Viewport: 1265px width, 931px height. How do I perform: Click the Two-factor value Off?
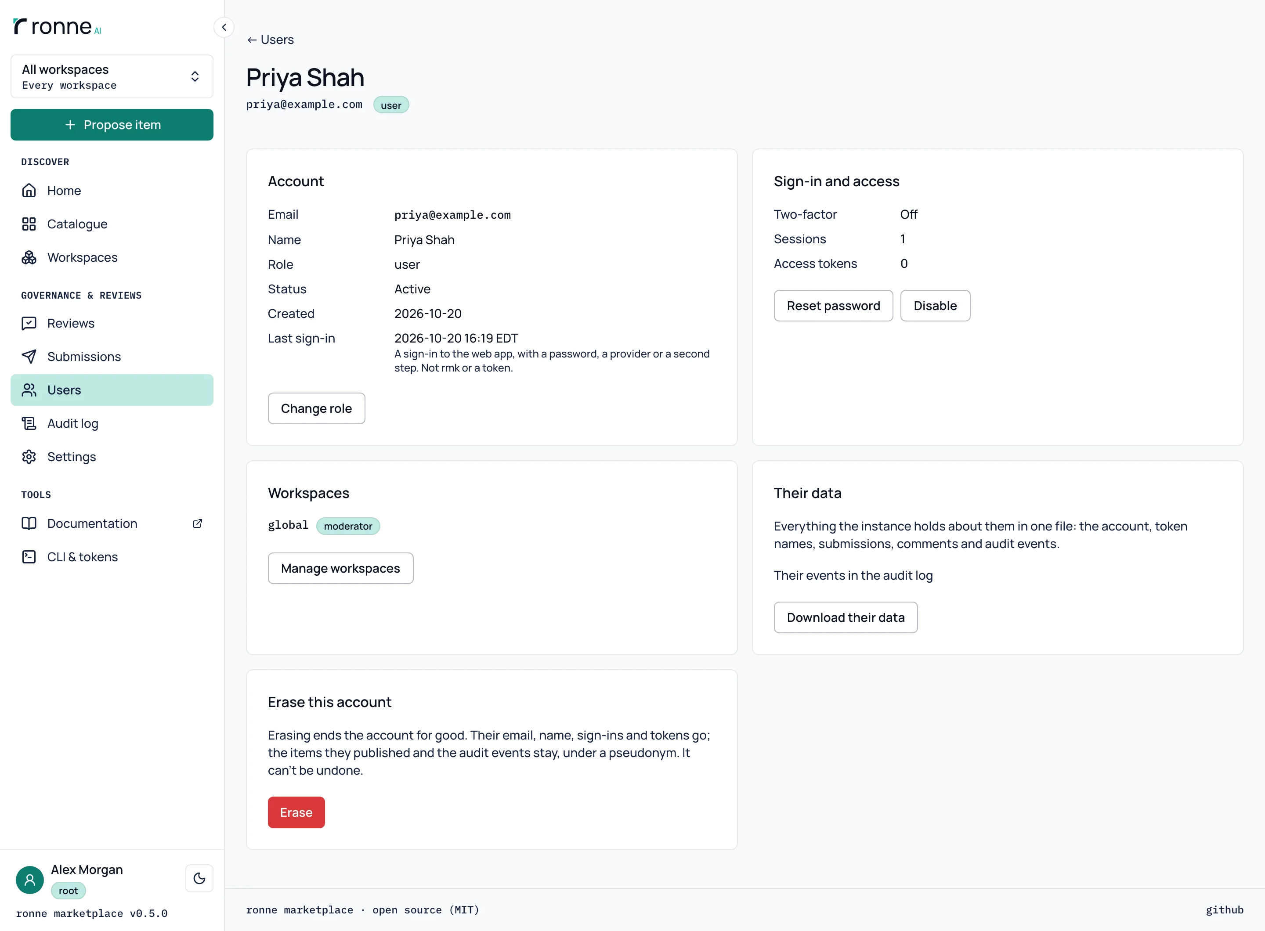(x=909, y=214)
